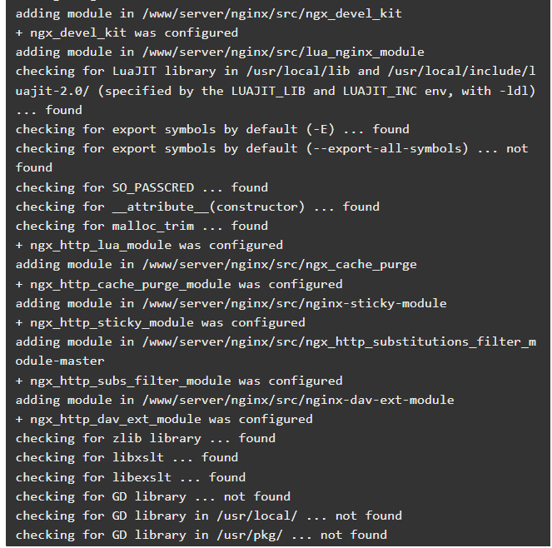This screenshot has height=548, width=552.
Task: Click '+ ngx_http_sticky_module was configured' line
Action: coord(160,322)
